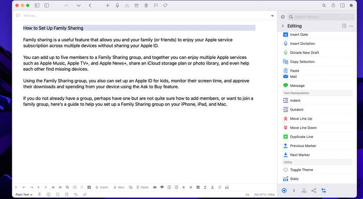
Task: Click Insert dictation button in action bar
Action: tap(102, 187)
